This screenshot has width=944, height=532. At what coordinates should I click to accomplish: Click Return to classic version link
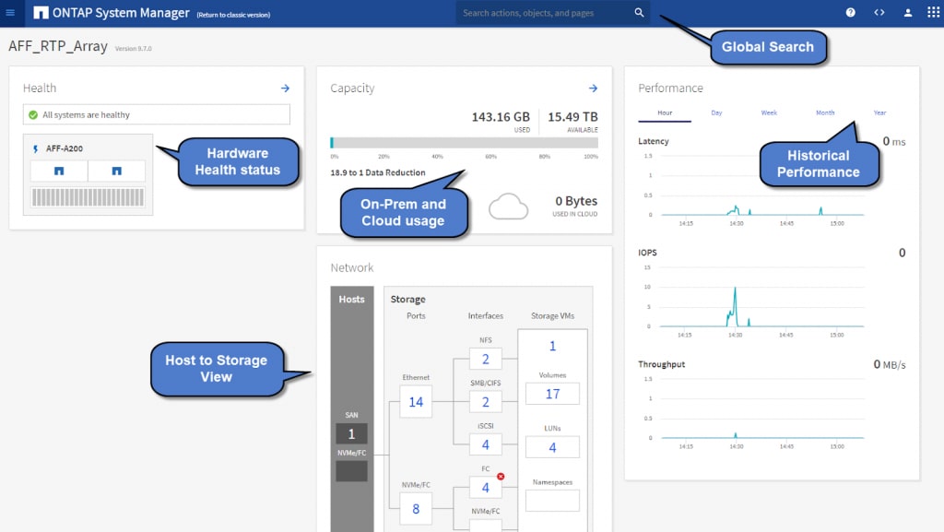(x=233, y=15)
